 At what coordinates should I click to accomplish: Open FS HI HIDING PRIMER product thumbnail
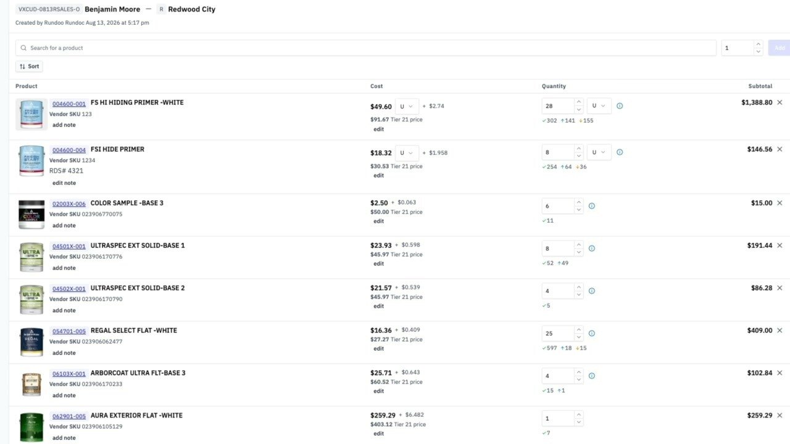pyautogui.click(x=31, y=114)
